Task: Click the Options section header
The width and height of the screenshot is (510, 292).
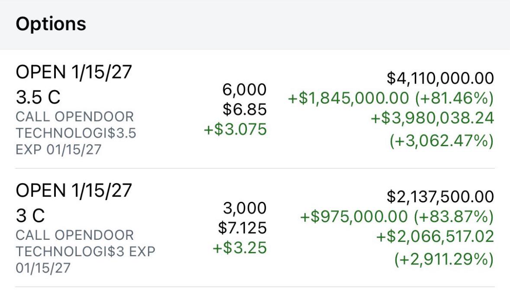Action: click(x=51, y=24)
